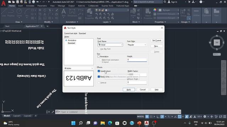
Task: Select the Arc tool in Draw panel
Action: (x=27, y=13)
